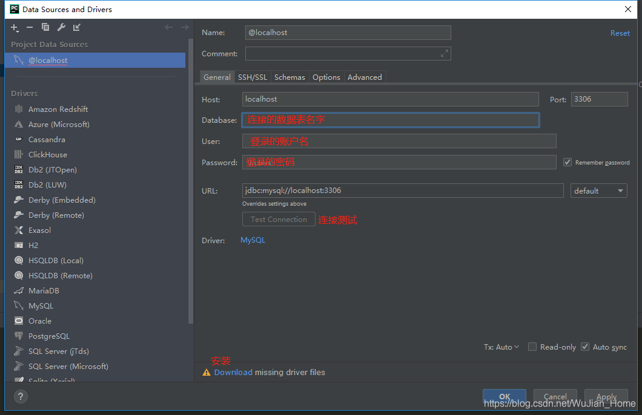Screen dimensions: 642x415
Task: Focus the User input field
Action: tap(399, 141)
